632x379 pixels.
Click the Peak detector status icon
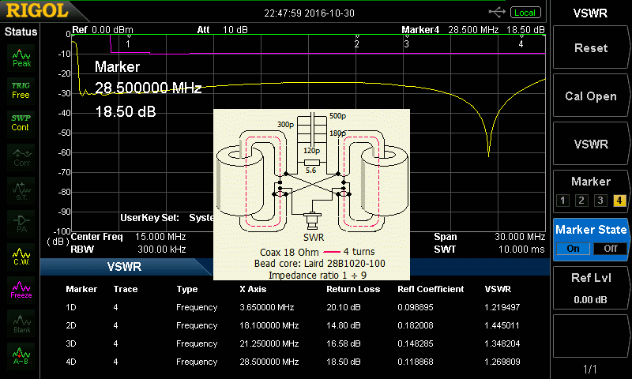(x=21, y=57)
